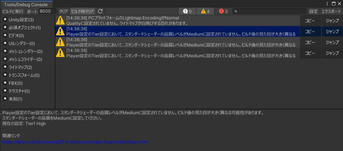Click the warning icon of the highlighted row
This screenshot has height=151, width=343.
coord(60,31)
